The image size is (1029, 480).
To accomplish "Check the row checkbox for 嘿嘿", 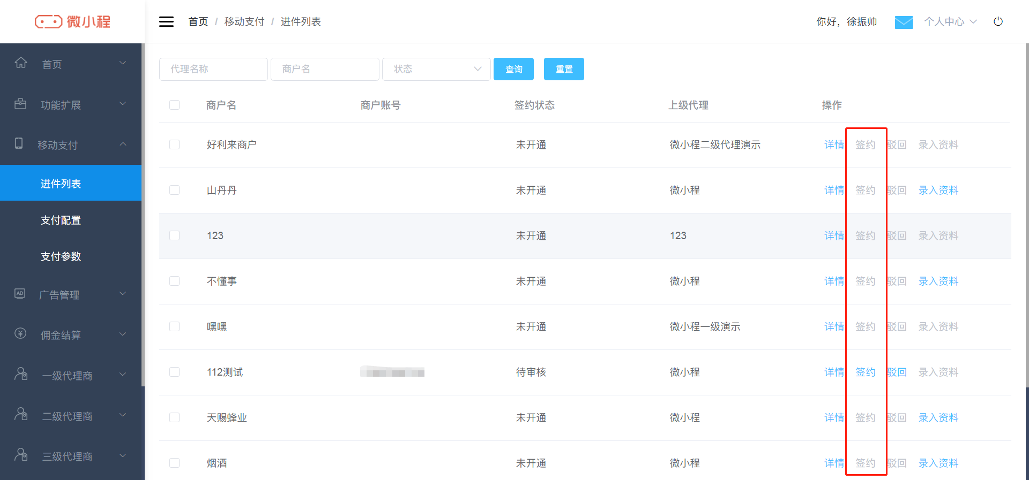I will pyautogui.click(x=174, y=326).
